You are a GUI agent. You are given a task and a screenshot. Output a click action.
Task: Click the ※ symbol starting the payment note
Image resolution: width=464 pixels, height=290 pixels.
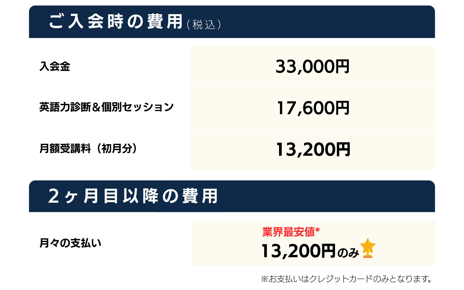264,279
